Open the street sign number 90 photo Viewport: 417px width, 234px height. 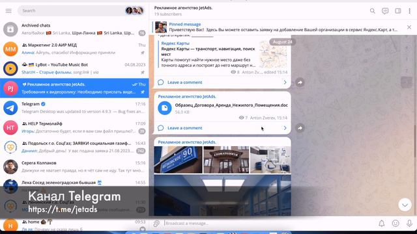(x=178, y=160)
